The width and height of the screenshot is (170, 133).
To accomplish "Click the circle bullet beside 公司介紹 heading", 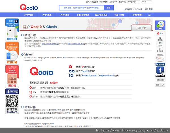I will (22, 35).
